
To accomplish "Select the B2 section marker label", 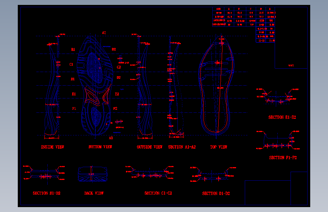I will [x=114, y=49].
